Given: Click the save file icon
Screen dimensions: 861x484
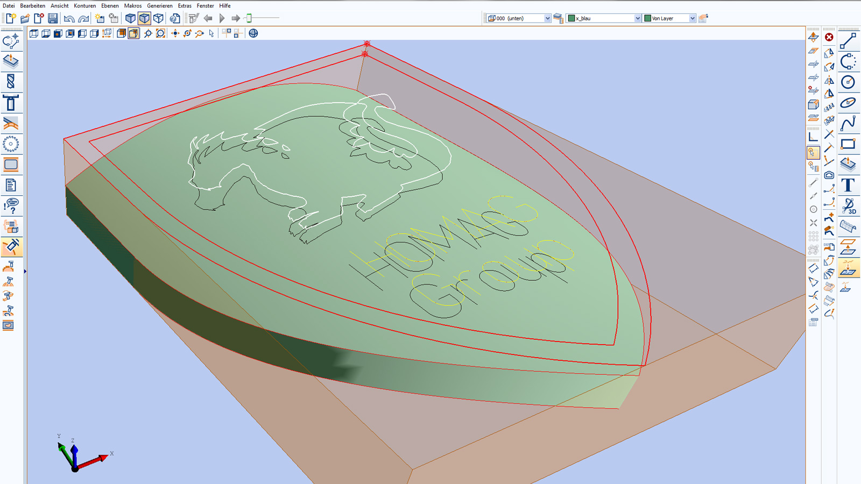Looking at the screenshot, I should (x=53, y=18).
